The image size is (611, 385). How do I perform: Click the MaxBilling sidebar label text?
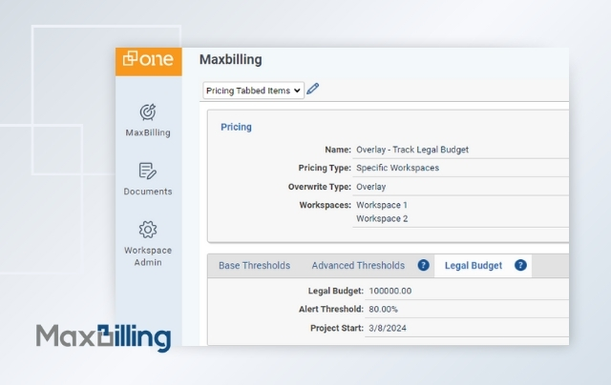(148, 132)
